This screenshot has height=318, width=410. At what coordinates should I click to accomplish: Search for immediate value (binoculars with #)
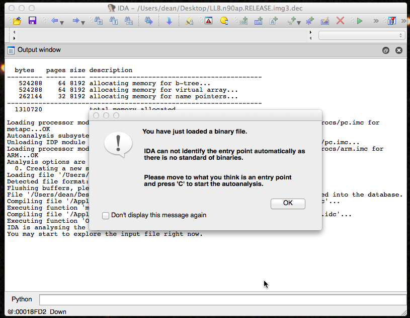tap(99, 21)
